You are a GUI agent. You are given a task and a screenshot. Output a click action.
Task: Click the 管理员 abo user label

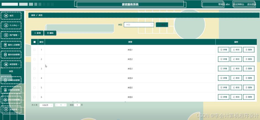224,4
